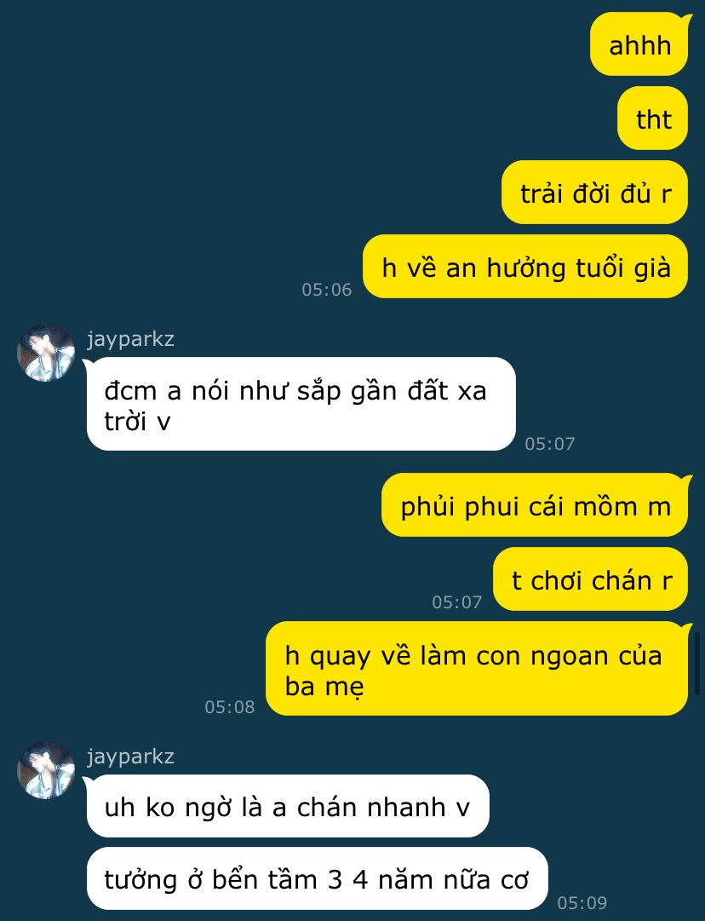Tap jayparkz username above "đcm a nói" message
Screen dimensions: 705x921
point(130,339)
